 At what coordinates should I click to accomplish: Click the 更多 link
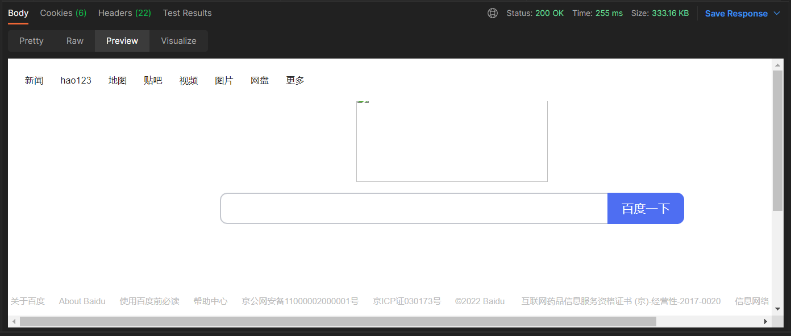(x=295, y=81)
